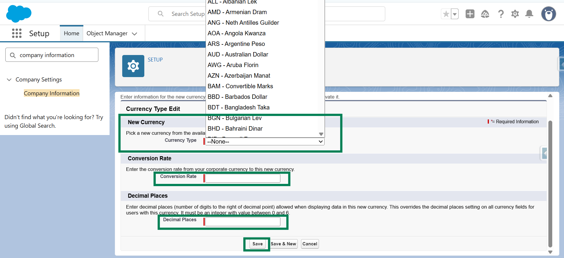The image size is (564, 258).
Task: Click the Setup gear tile icon
Action: (x=133, y=66)
